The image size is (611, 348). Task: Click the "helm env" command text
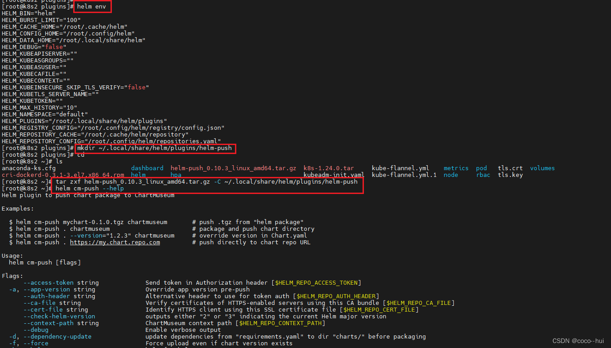91,7
